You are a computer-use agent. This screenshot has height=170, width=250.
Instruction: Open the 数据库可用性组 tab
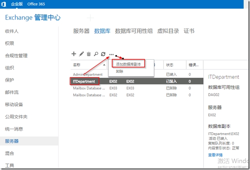coord(134,31)
